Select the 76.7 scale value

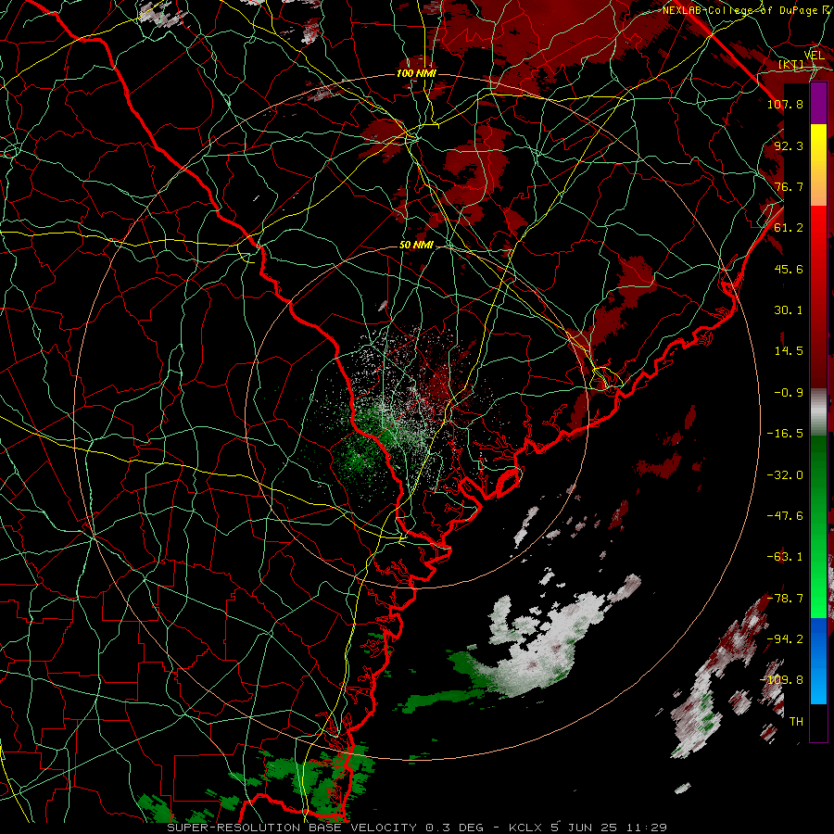click(x=789, y=186)
